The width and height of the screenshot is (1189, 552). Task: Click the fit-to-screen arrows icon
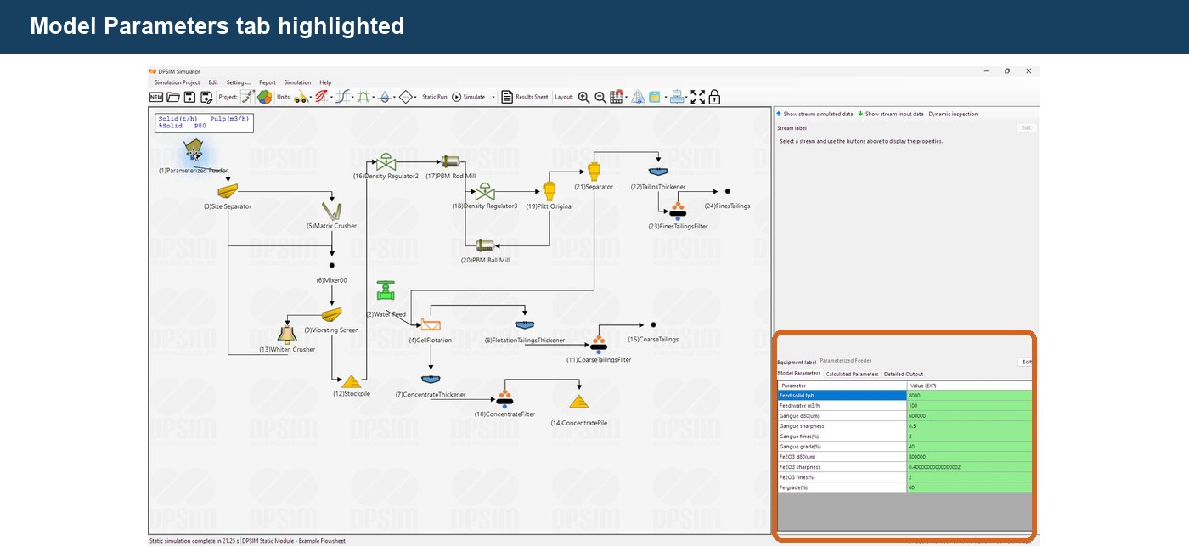(697, 97)
